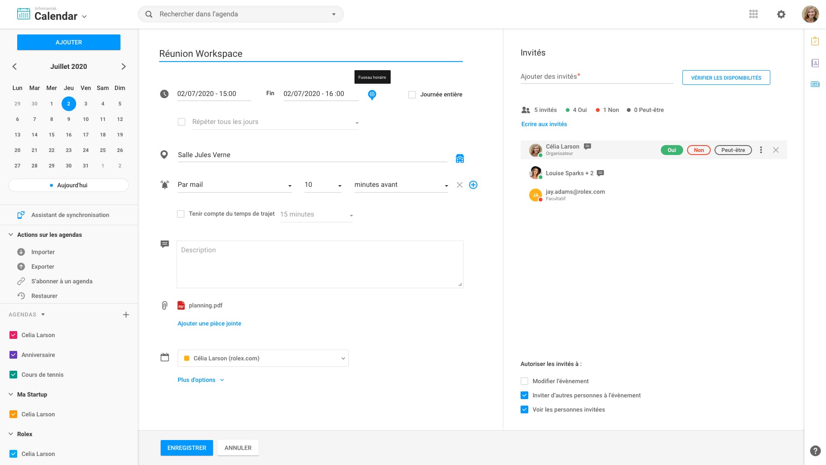Click the Description text area
Image resolution: width=826 pixels, height=465 pixels.
click(320, 264)
